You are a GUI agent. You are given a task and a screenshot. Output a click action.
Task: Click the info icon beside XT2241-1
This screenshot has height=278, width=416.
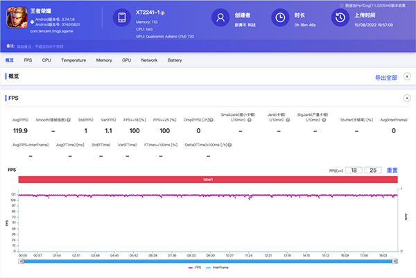(163, 13)
